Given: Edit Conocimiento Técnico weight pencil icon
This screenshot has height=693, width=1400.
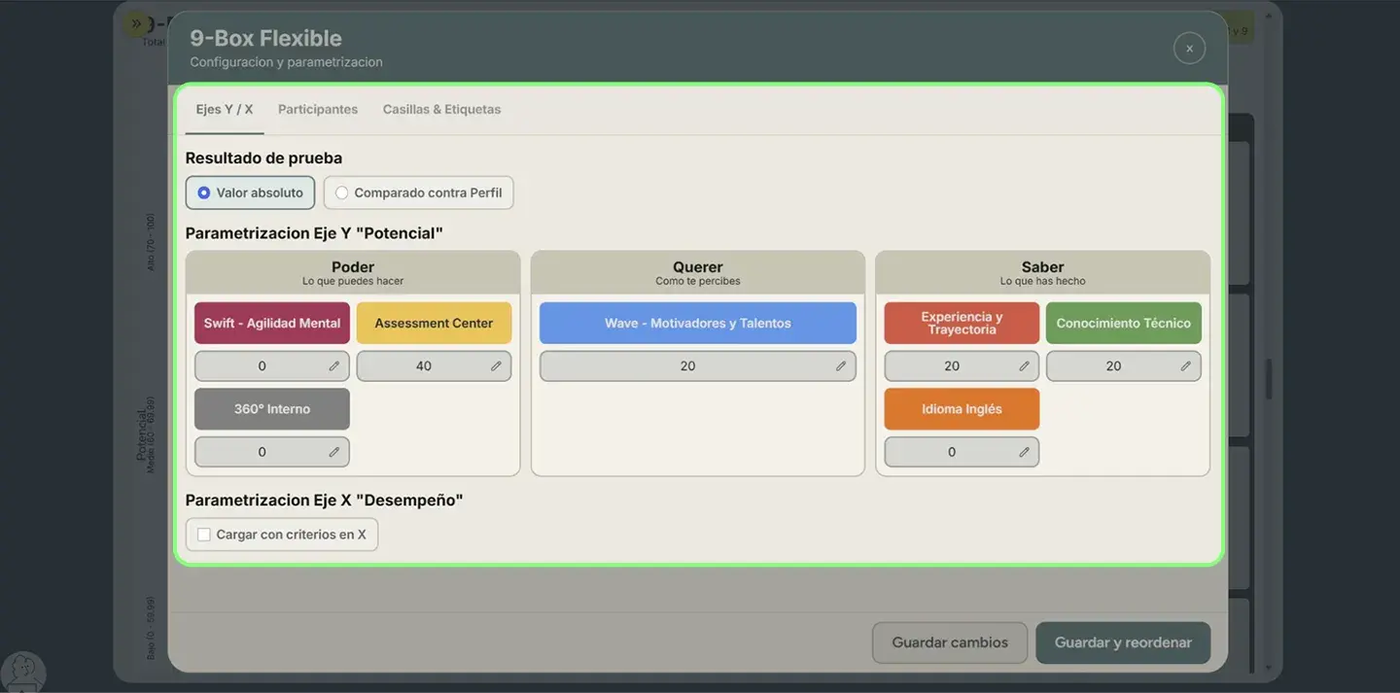Looking at the screenshot, I should click(x=1186, y=366).
